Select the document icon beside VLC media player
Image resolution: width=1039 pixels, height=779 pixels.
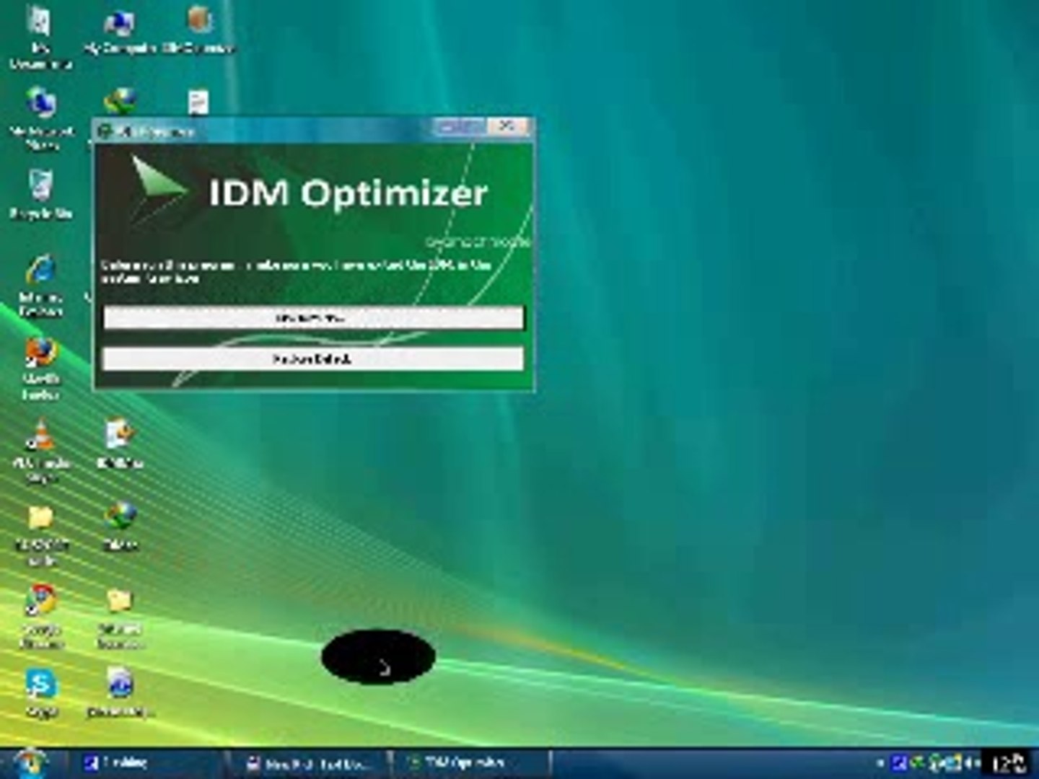tap(120, 444)
